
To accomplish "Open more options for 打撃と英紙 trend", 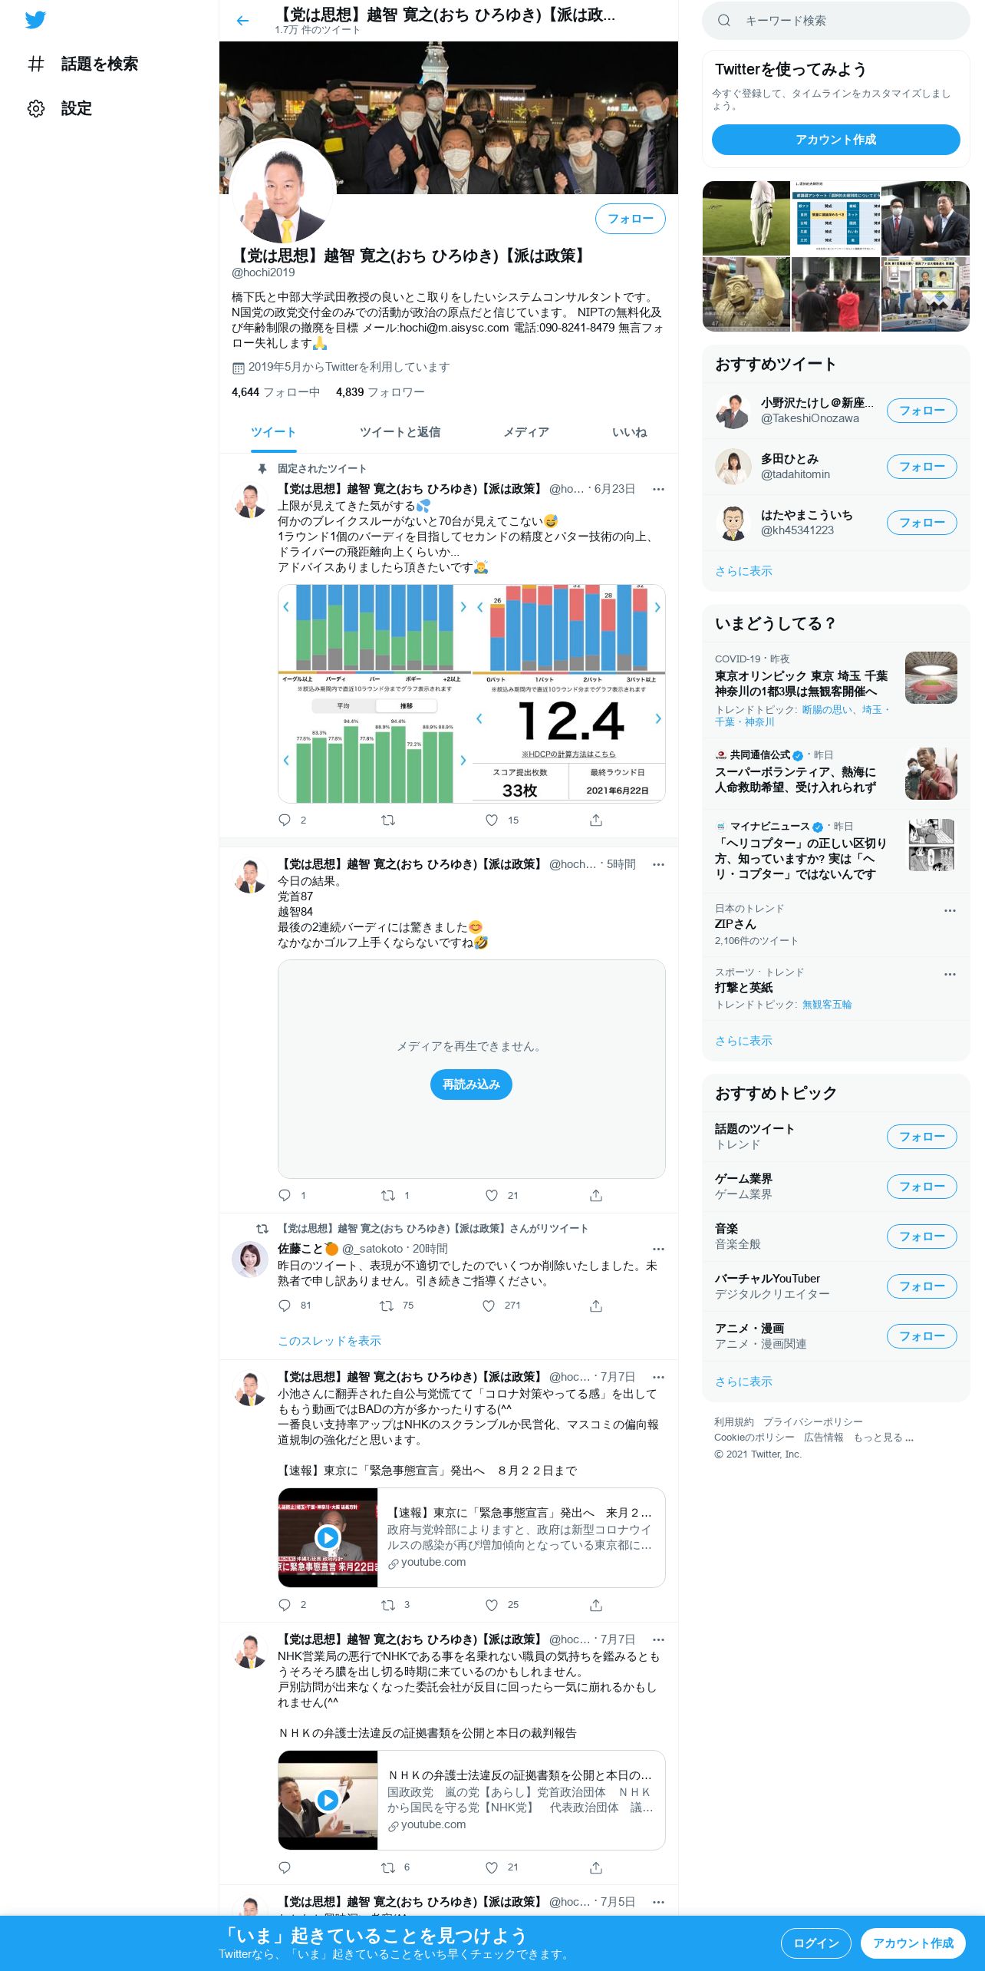I will (x=950, y=974).
